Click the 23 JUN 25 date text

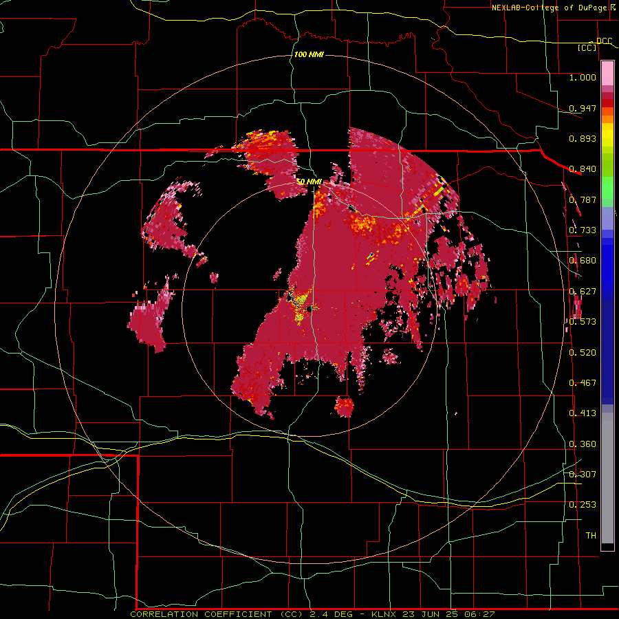click(x=429, y=614)
